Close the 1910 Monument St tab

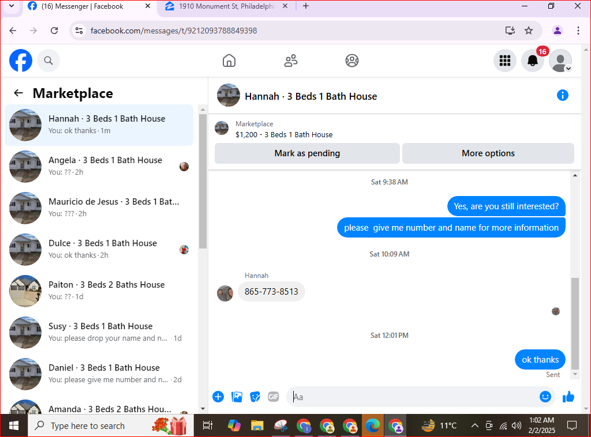tap(285, 6)
